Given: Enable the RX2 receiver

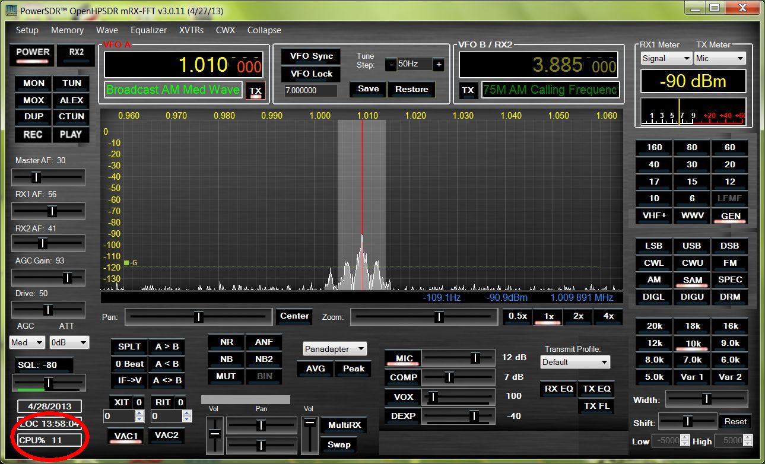Looking at the screenshot, I should pyautogui.click(x=76, y=53).
